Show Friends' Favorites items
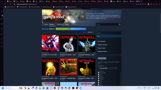 tap(102, 45)
